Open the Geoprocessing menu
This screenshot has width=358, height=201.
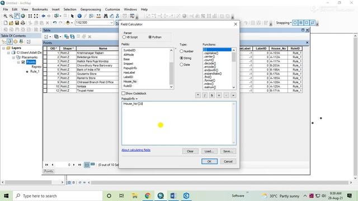click(91, 9)
